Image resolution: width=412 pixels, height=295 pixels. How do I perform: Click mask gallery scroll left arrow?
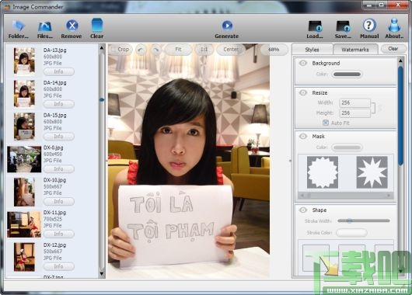pyautogui.click(x=302, y=196)
